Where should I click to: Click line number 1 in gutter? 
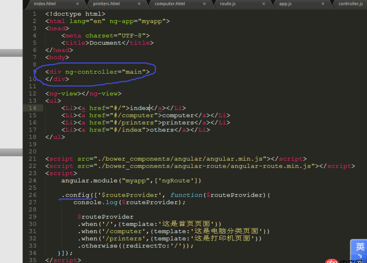[x=35, y=14]
